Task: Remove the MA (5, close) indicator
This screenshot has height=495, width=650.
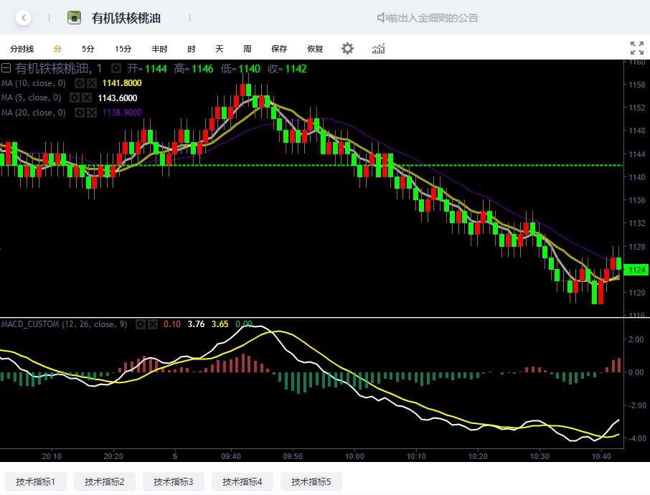Action: pos(86,98)
